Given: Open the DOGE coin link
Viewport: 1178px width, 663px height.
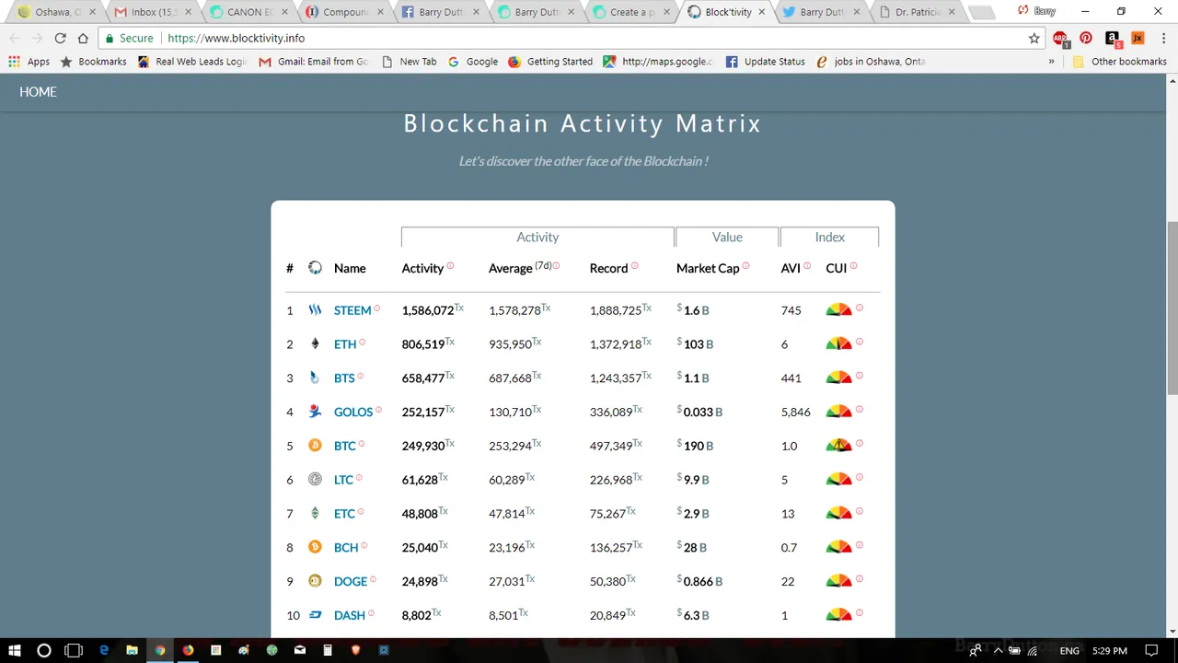Looking at the screenshot, I should (351, 581).
